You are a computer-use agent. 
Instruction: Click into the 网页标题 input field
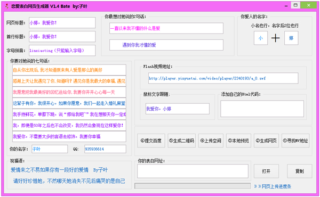[62, 22]
